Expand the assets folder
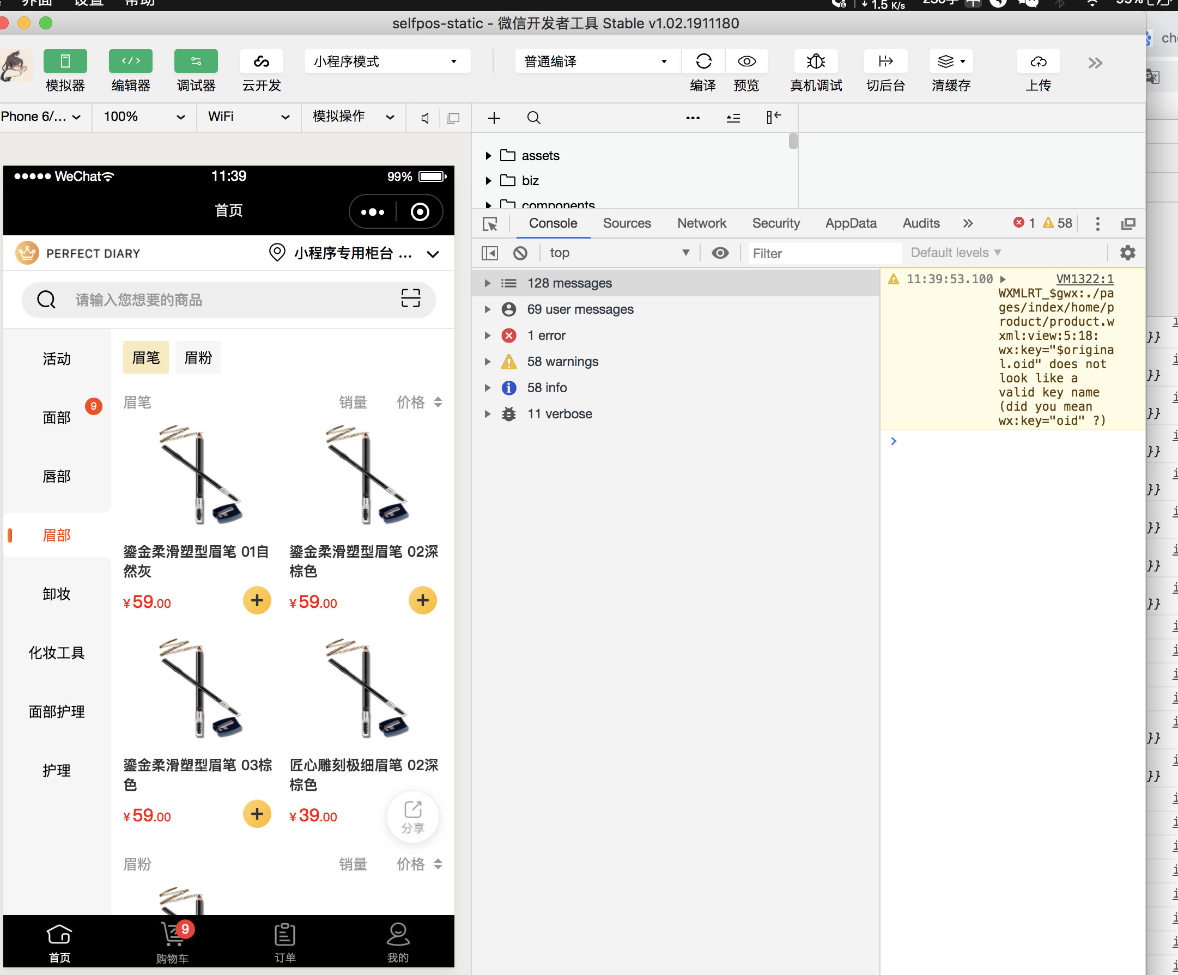 point(488,156)
